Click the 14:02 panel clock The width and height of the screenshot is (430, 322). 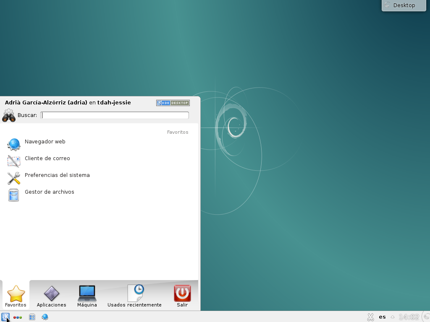point(409,317)
